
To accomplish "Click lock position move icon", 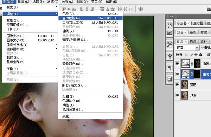I will (196, 55).
